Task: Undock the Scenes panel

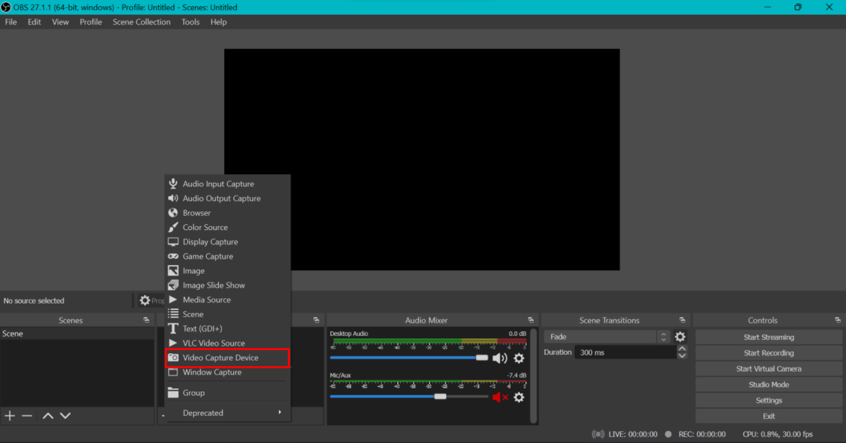Action: pyautogui.click(x=146, y=320)
